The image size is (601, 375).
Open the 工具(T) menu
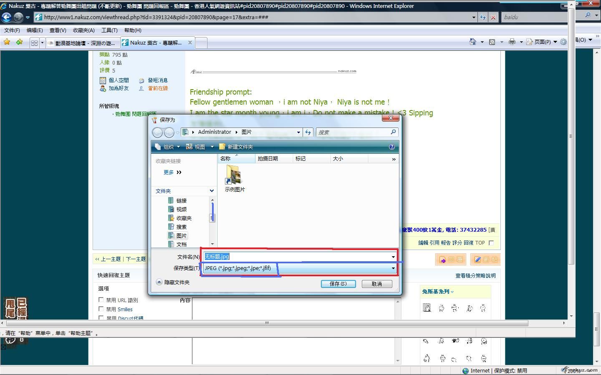pyautogui.click(x=109, y=30)
